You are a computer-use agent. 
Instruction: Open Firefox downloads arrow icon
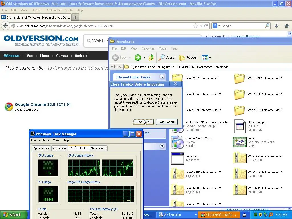click(277, 26)
